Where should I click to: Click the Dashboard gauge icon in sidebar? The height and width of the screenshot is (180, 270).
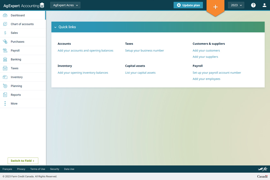(x=5, y=15)
